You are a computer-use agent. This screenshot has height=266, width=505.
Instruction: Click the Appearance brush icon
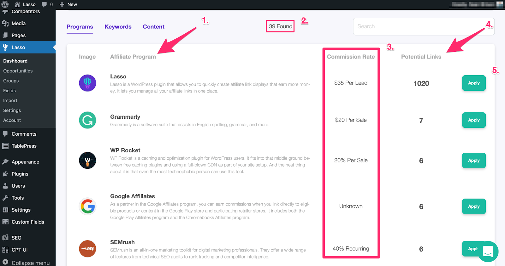click(5, 162)
